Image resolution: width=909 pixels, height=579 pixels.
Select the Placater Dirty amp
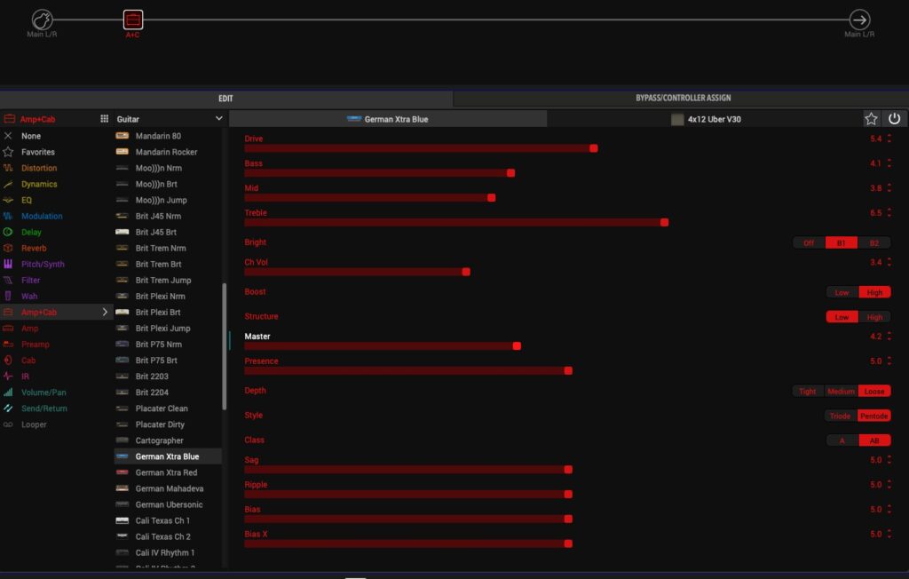[161, 424]
